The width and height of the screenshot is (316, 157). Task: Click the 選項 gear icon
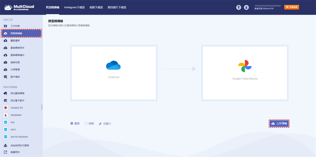click(72, 123)
